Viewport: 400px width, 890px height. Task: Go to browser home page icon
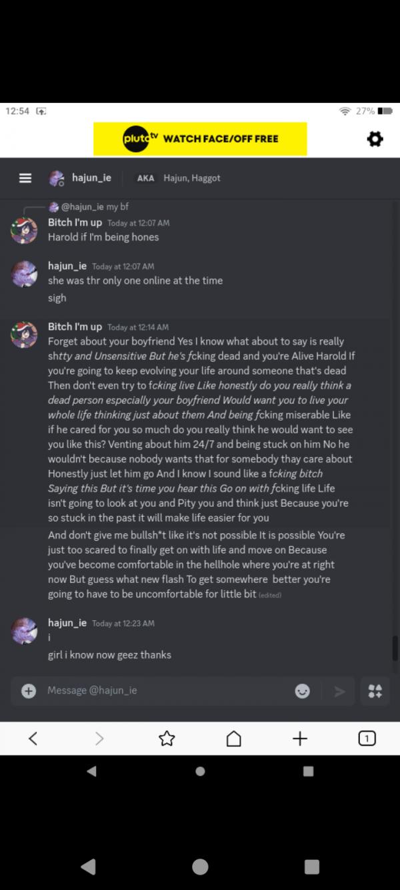click(233, 738)
